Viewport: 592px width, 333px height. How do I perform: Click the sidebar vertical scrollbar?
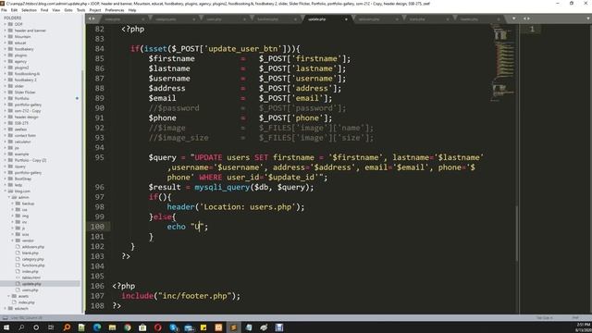tap(82, 192)
